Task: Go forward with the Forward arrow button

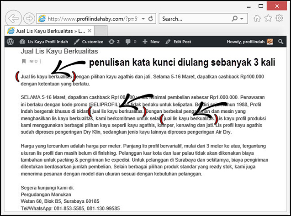Action: [x=29, y=18]
